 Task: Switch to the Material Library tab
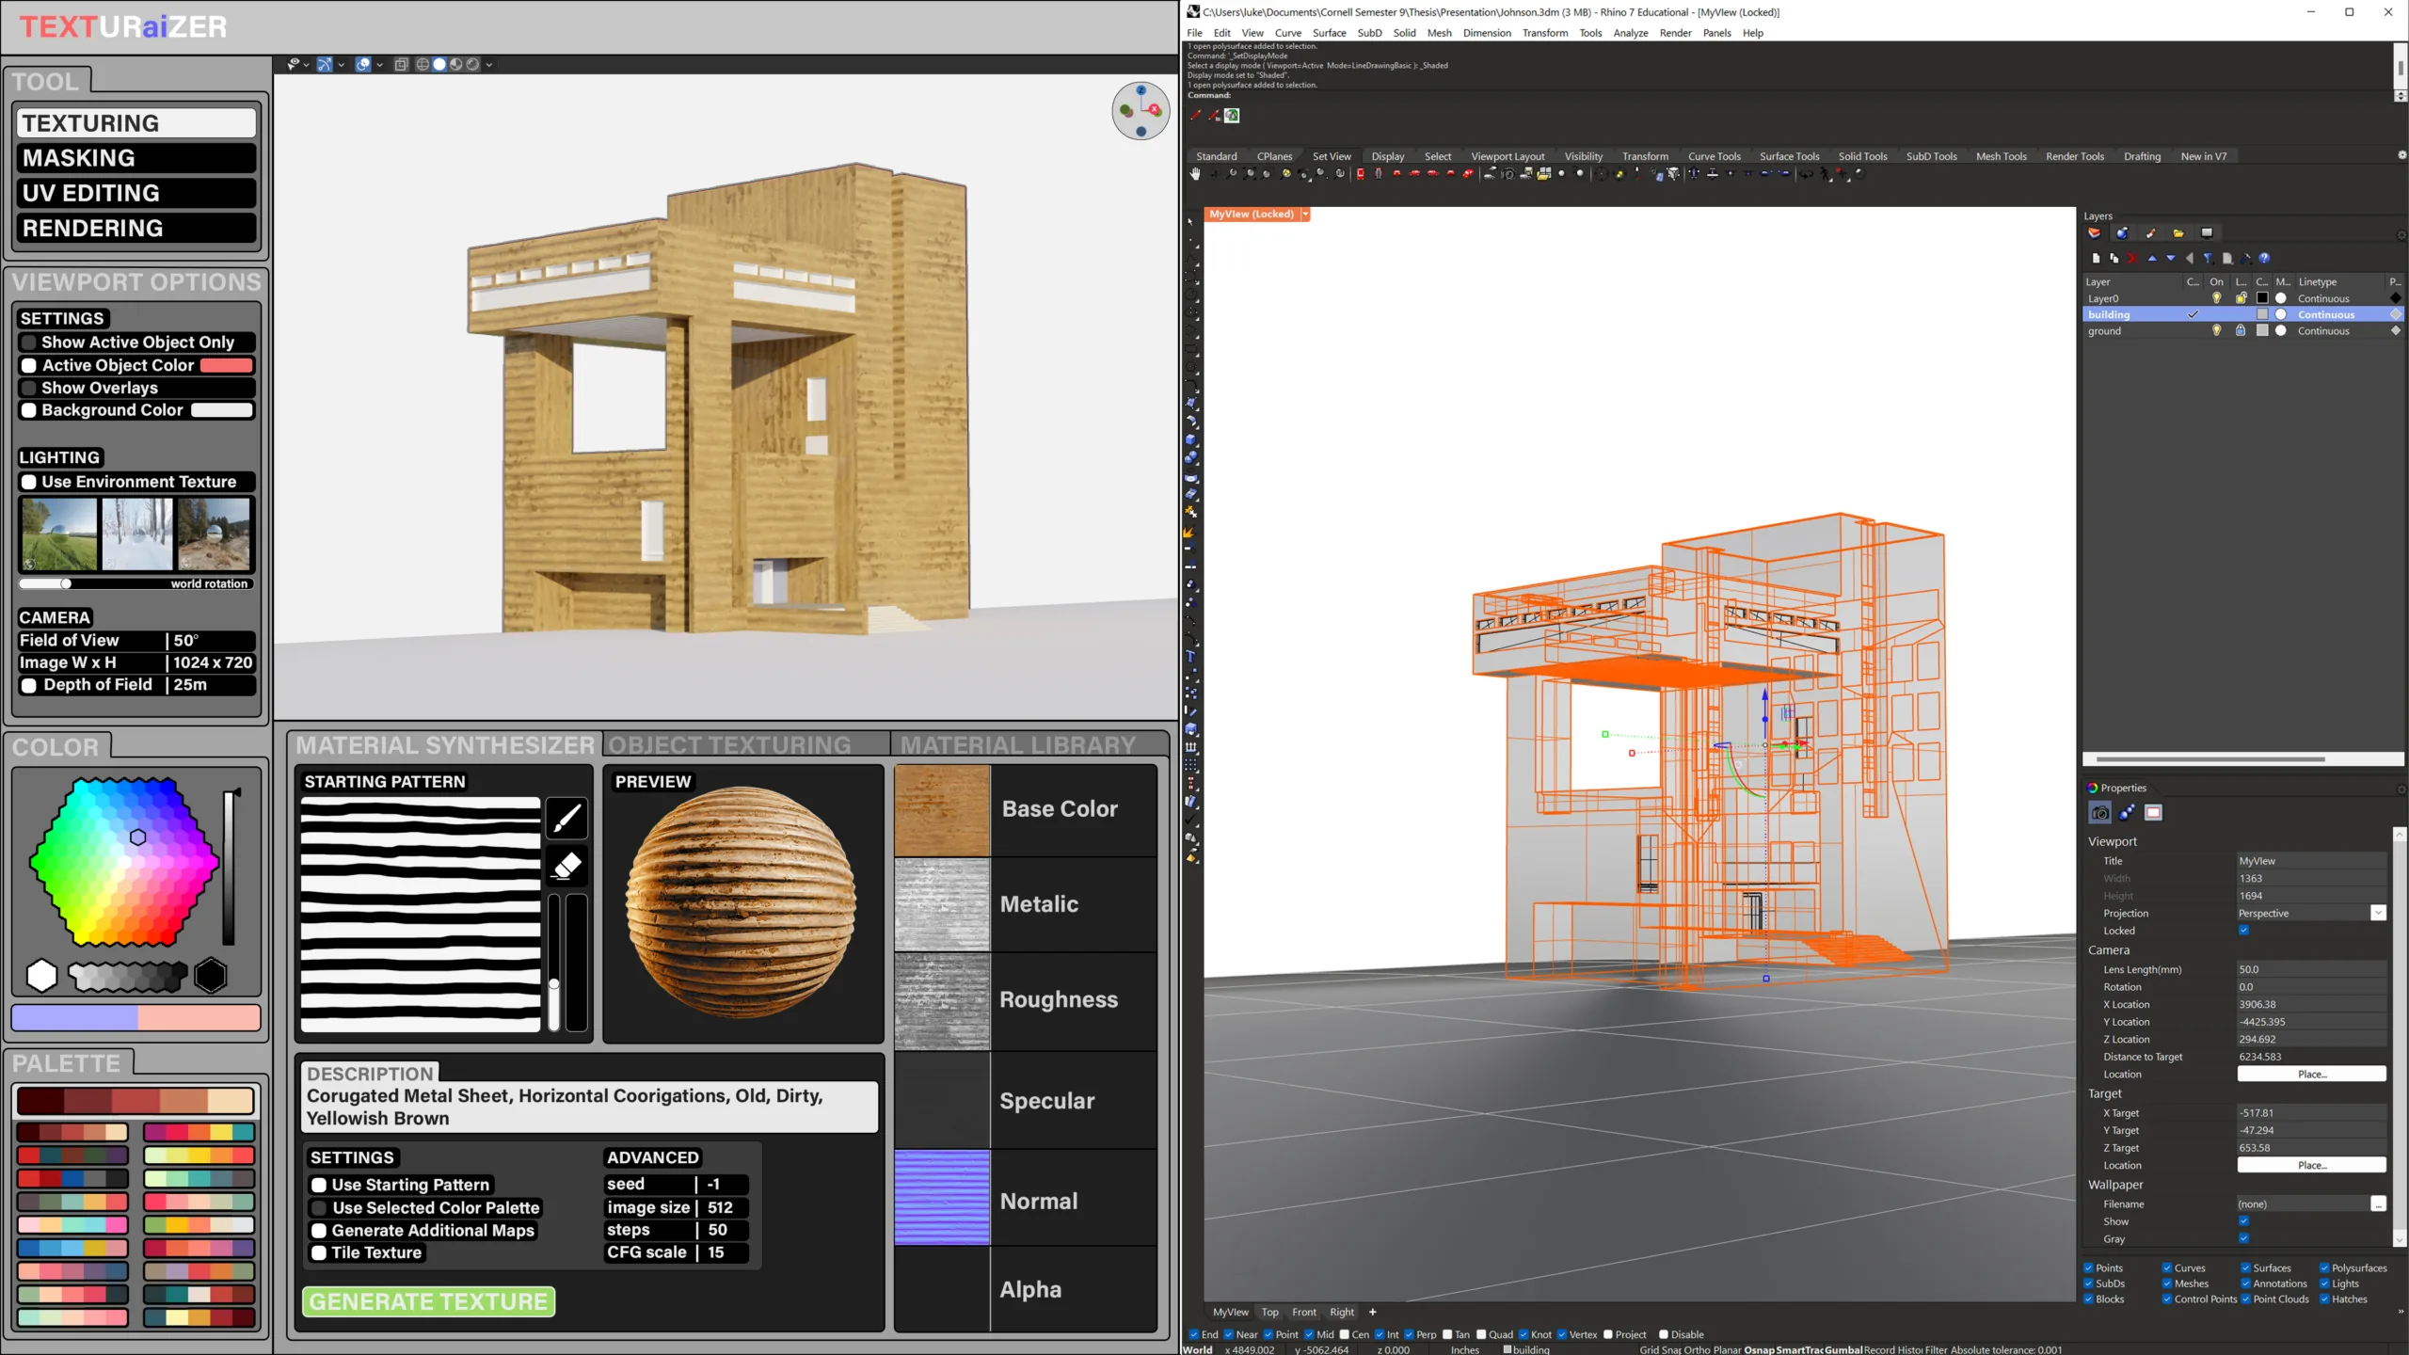point(1018,745)
